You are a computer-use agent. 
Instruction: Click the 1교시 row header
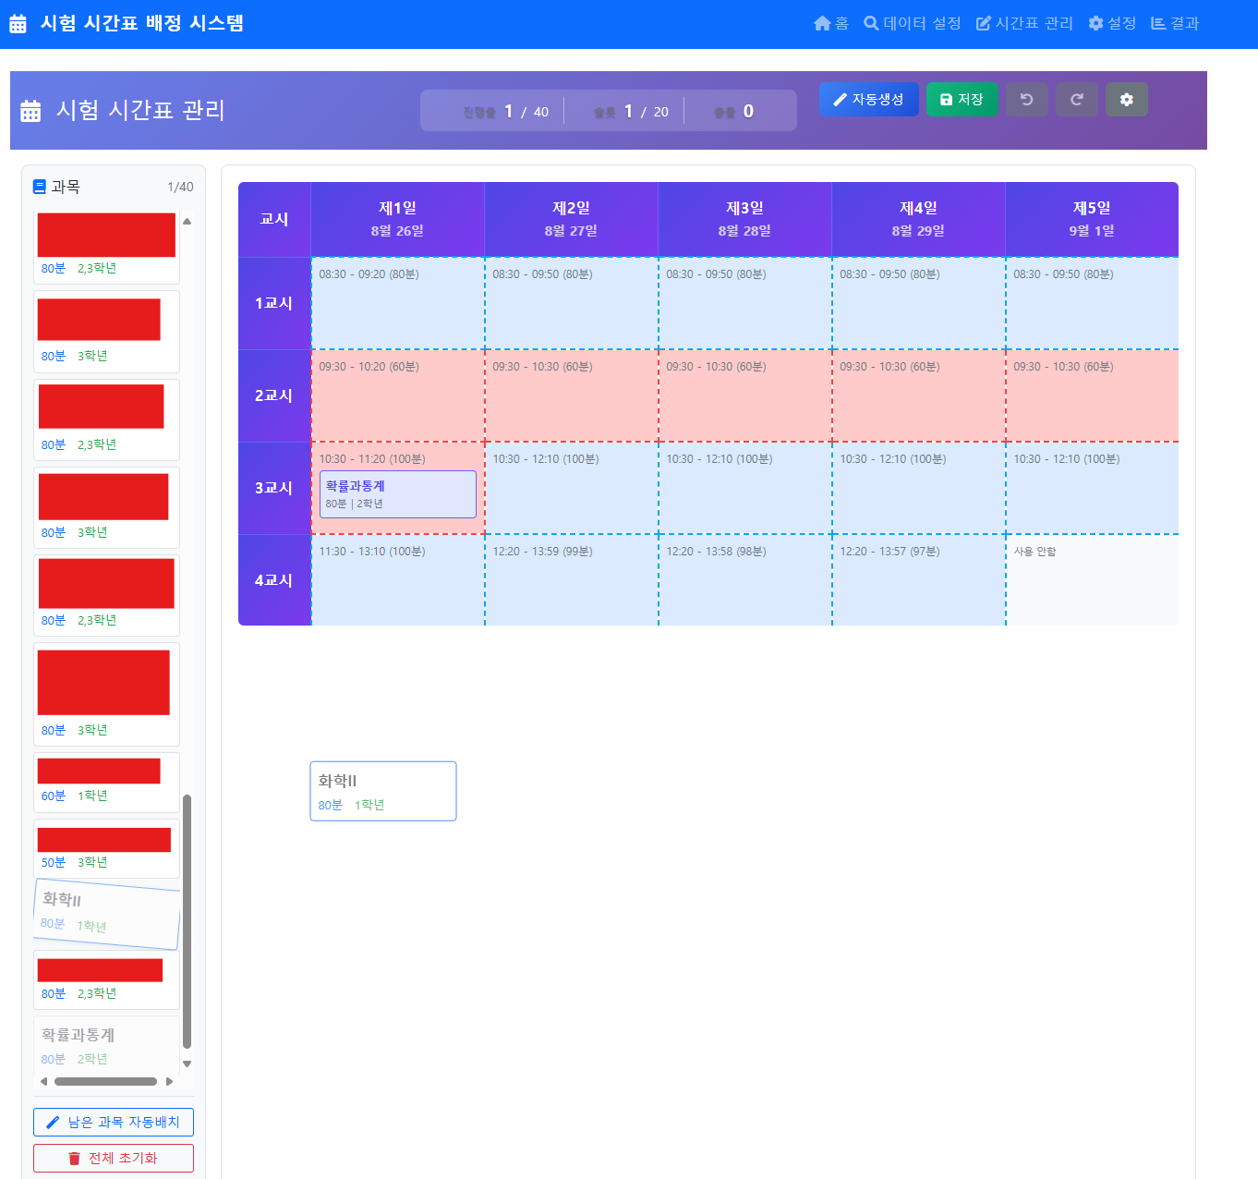click(x=274, y=303)
